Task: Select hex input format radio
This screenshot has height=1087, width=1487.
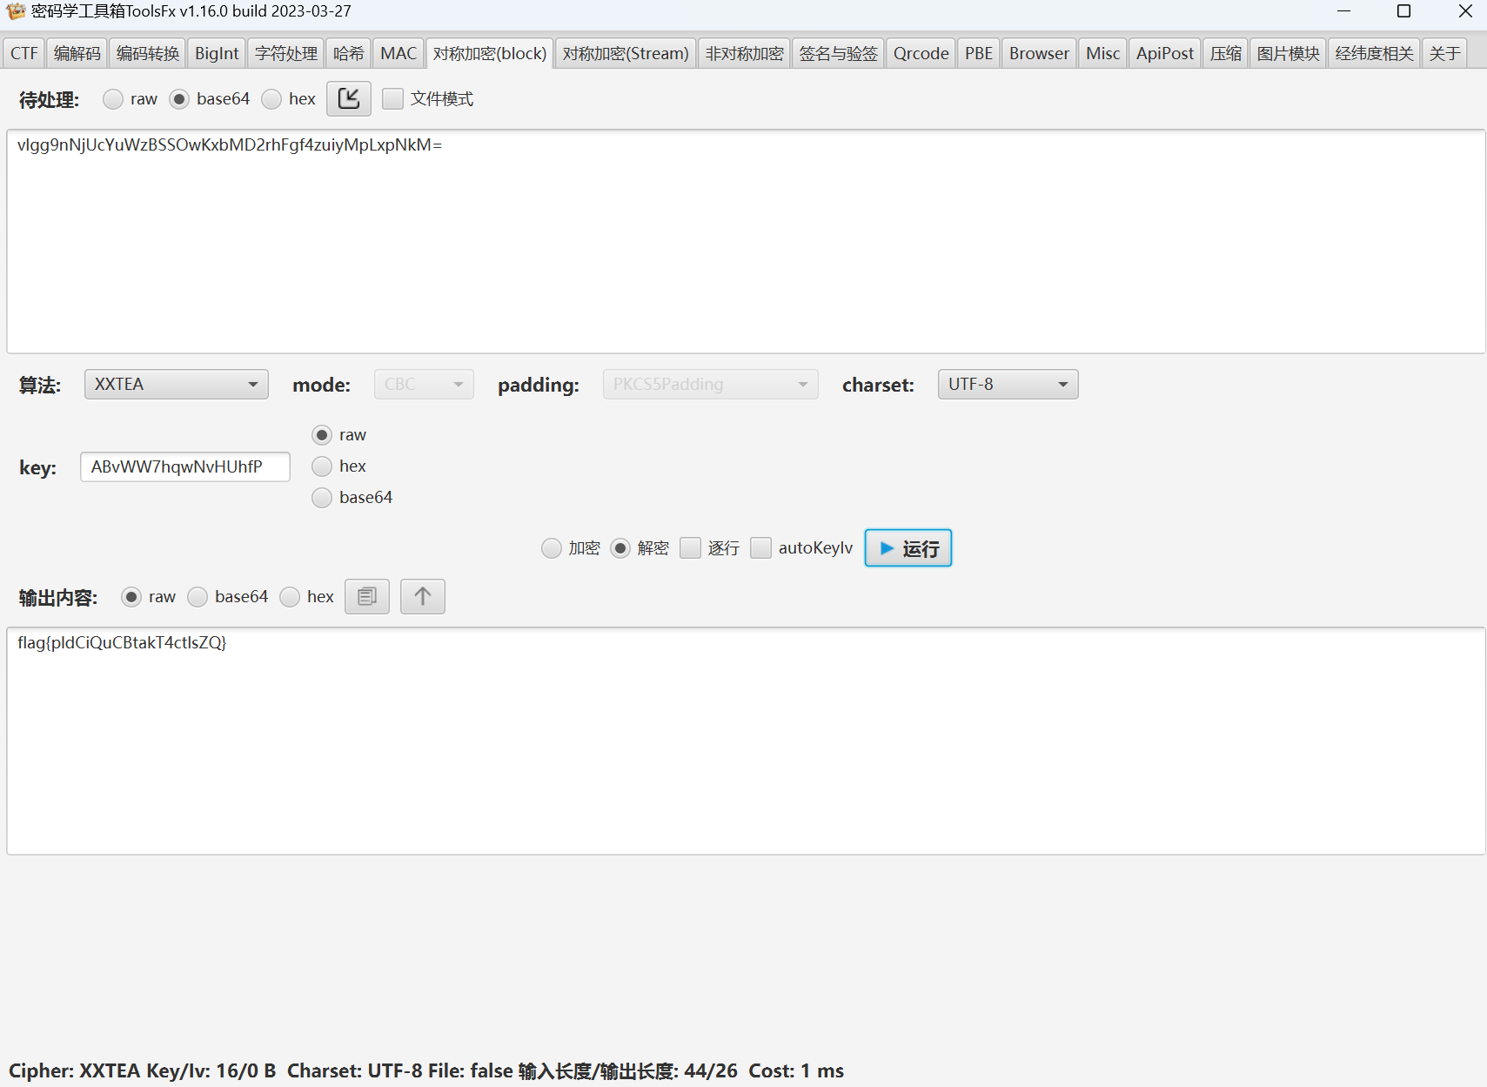Action: [x=271, y=99]
